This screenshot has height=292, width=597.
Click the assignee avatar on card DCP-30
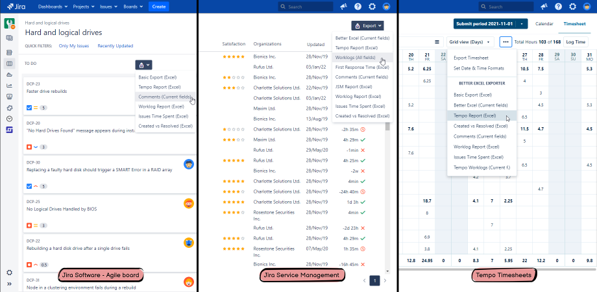click(x=188, y=164)
